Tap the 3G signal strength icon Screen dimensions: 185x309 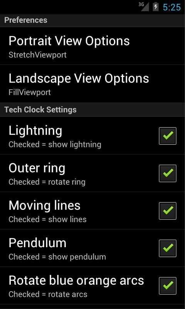coord(144,7)
